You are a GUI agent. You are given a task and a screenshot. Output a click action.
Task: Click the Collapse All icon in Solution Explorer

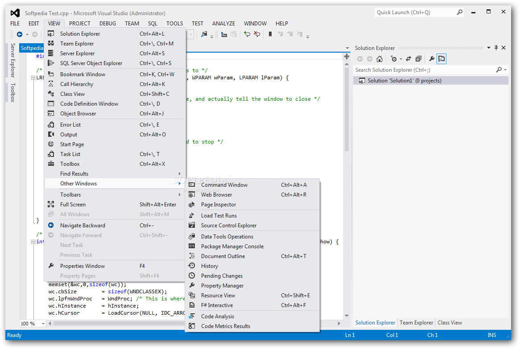418,59
